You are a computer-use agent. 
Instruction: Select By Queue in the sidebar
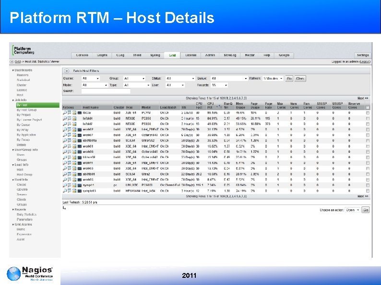24,125
